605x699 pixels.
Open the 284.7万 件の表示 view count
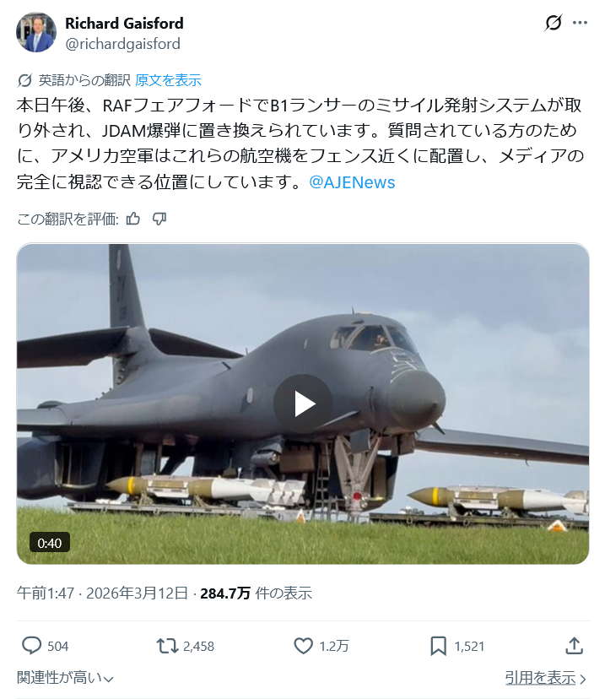pyautogui.click(x=257, y=593)
